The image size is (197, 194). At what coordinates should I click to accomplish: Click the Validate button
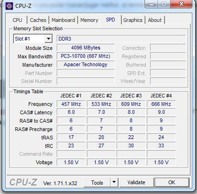tap(136, 182)
